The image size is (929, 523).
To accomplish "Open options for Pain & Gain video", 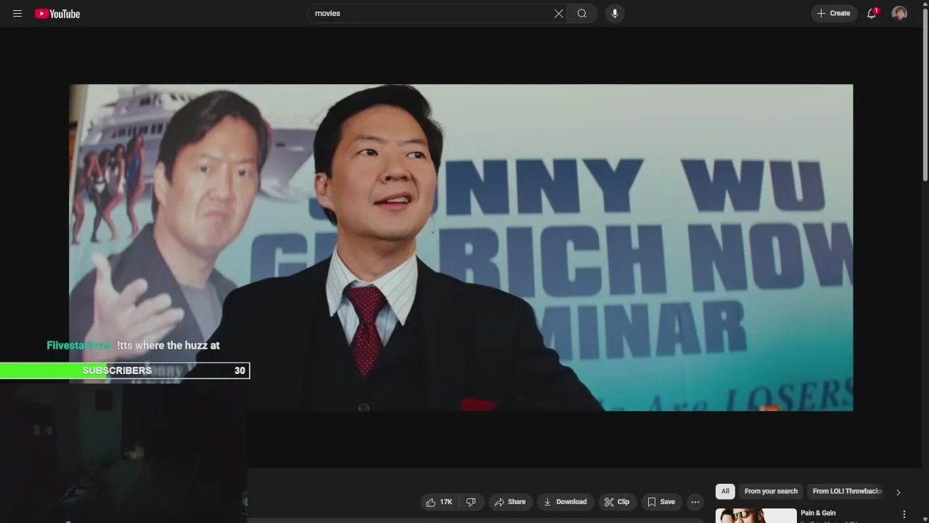I will pos(904,514).
